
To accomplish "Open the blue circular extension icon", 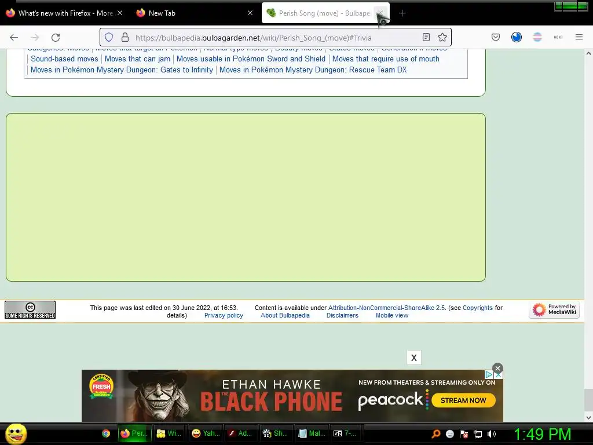I will pyautogui.click(x=516, y=37).
